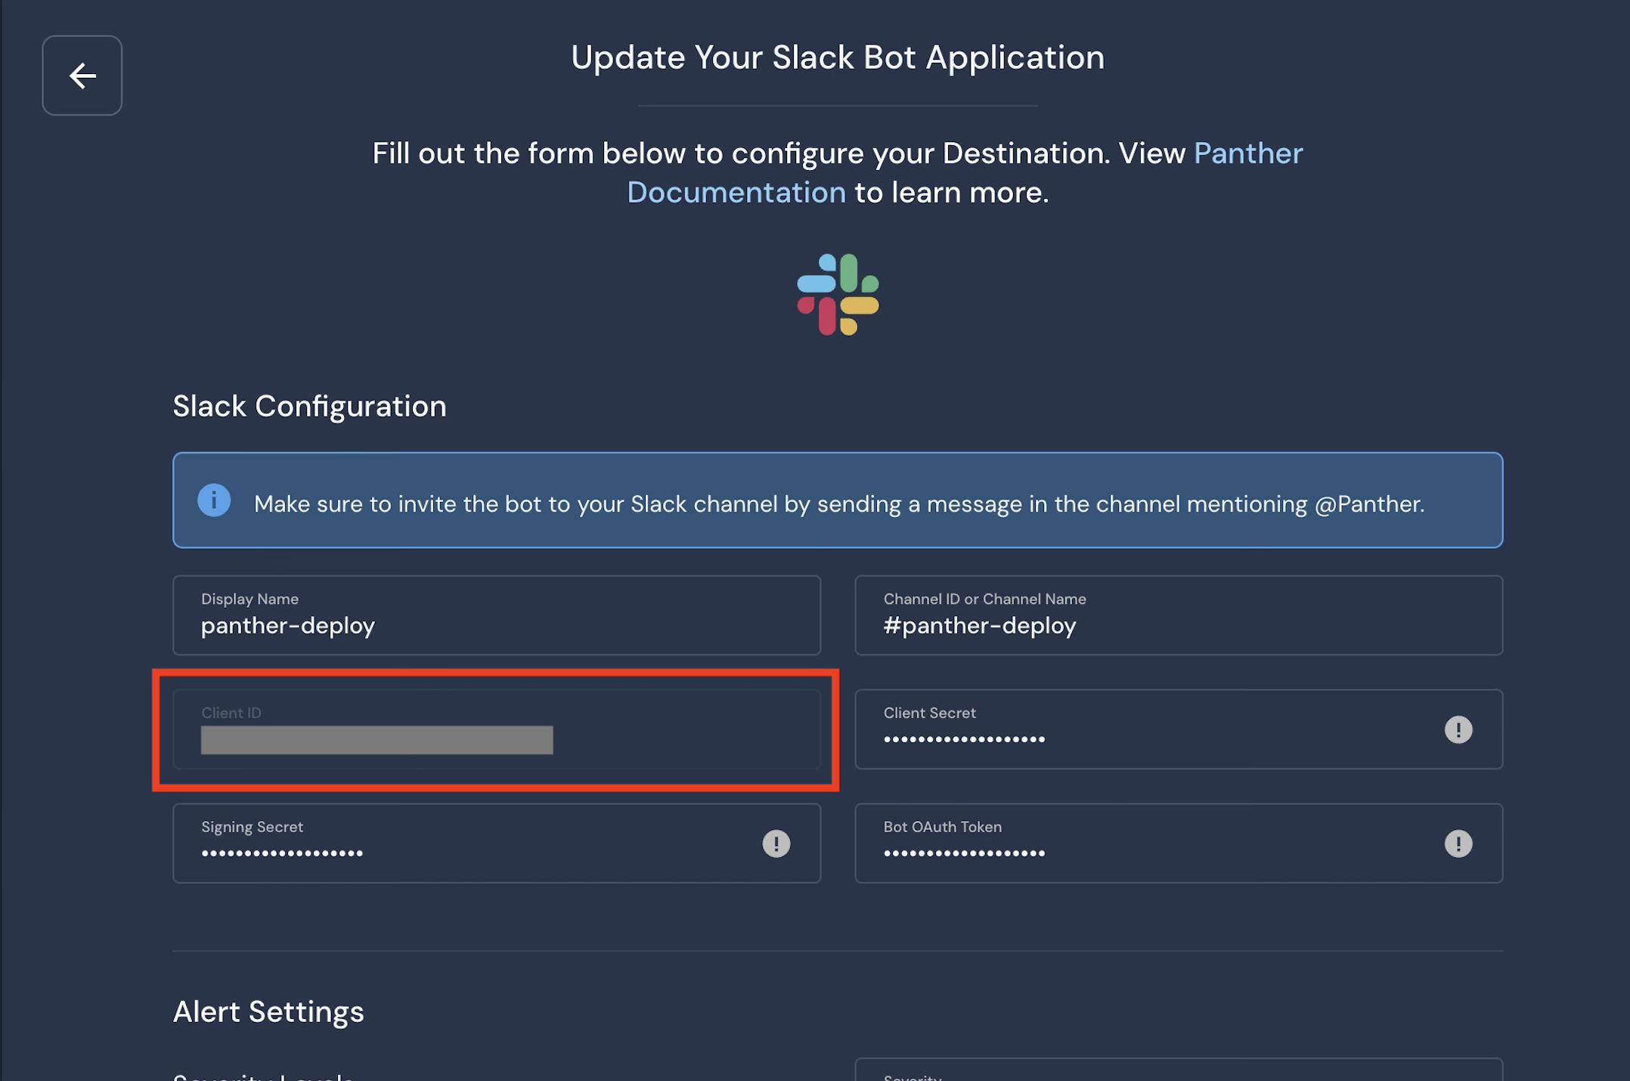1630x1081 pixels.
Task: Click the Slack Configuration heading
Action: point(309,407)
